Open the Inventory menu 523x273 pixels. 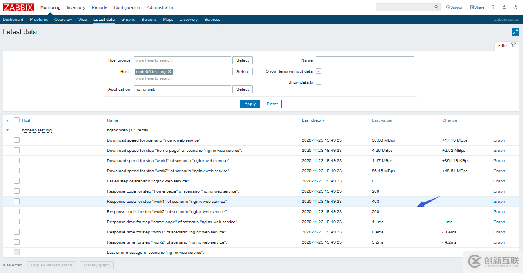pyautogui.click(x=76, y=7)
